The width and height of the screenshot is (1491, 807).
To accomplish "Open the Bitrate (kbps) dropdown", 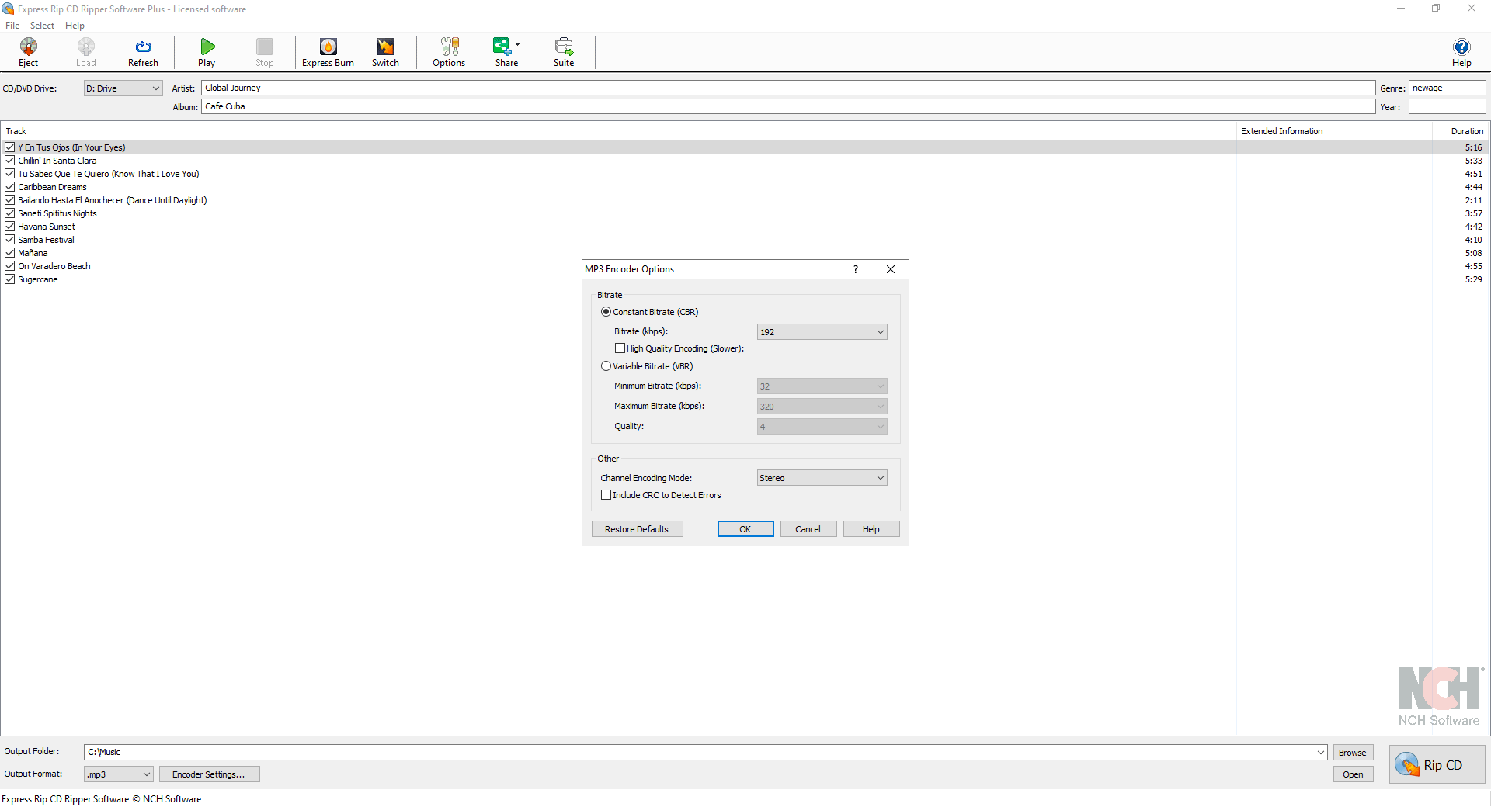I will click(822, 331).
